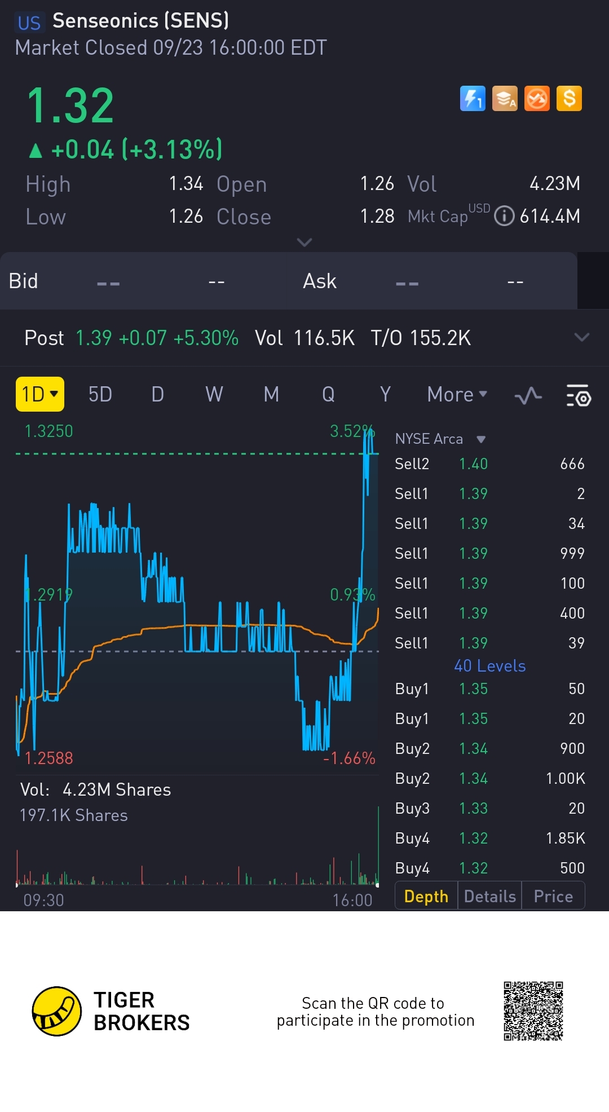Tap the Sell1 row with 2 shares
This screenshot has width=609, height=1112.
(x=489, y=494)
